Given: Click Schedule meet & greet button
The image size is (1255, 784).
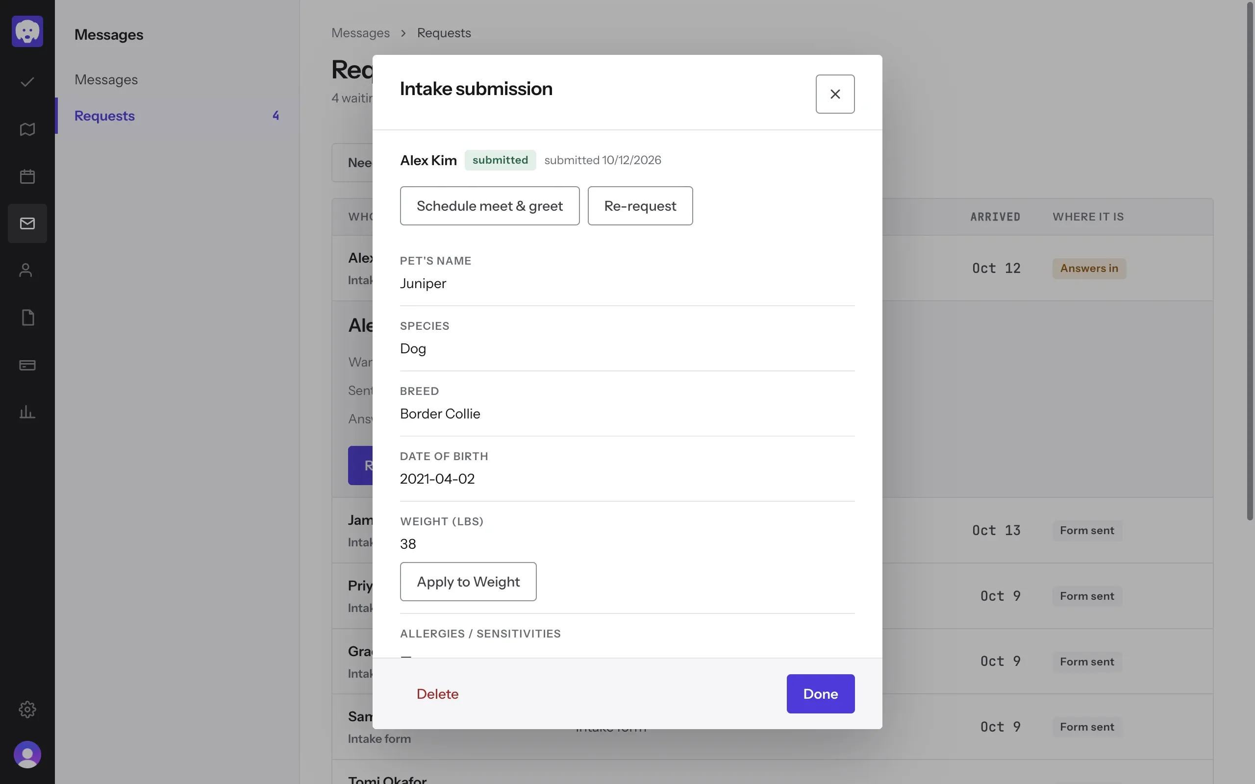Looking at the screenshot, I should pyautogui.click(x=490, y=206).
